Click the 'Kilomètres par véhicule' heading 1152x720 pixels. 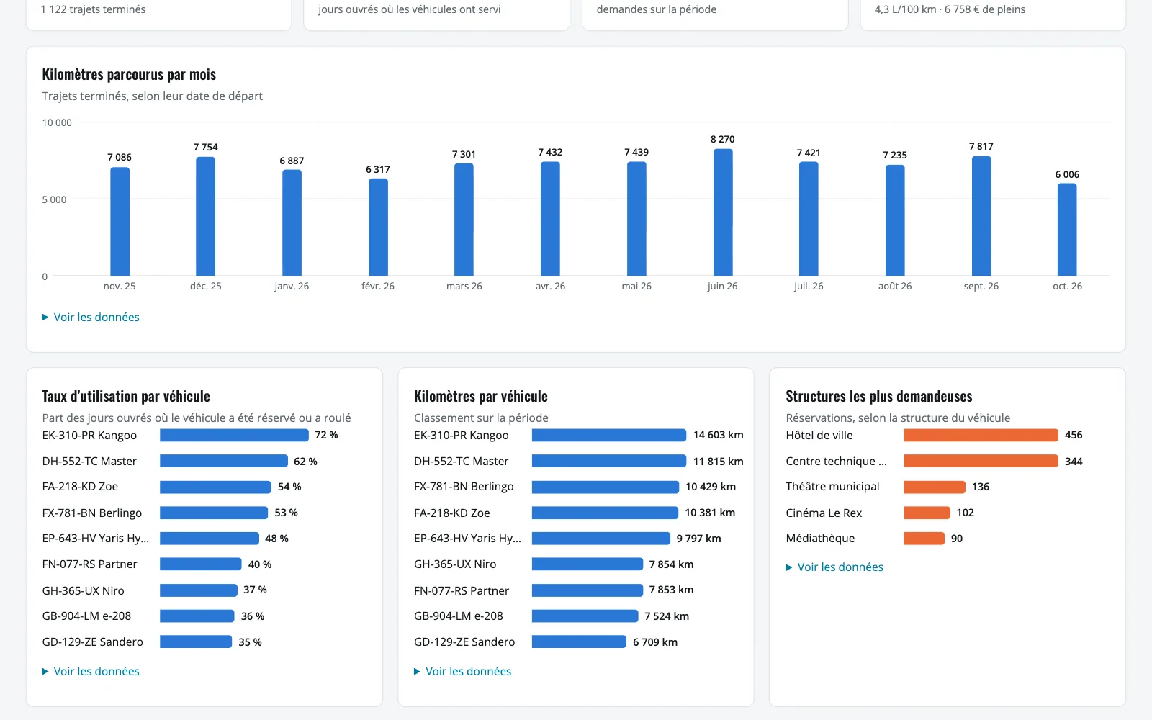481,396
